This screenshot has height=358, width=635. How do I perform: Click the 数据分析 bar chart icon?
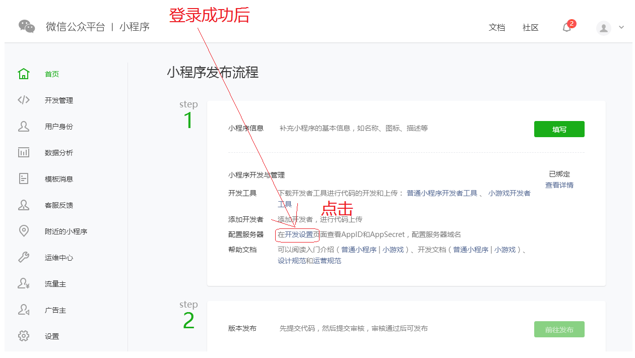pos(24,152)
